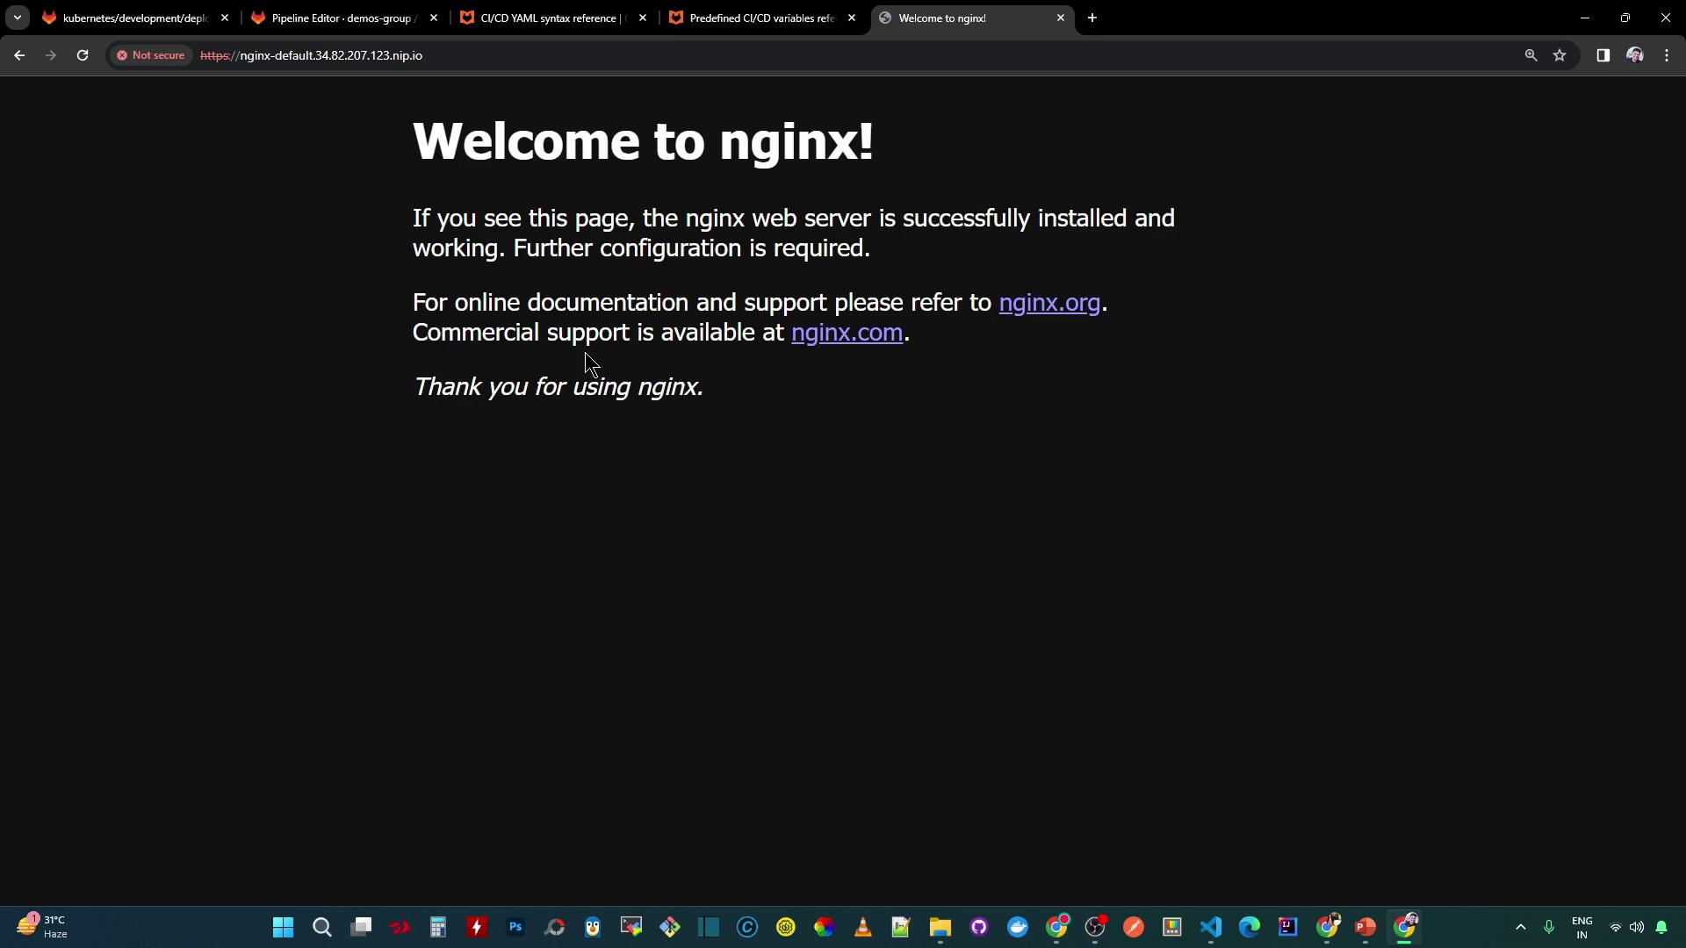Reload the nginx welcome page
This screenshot has width=1686, height=948.
[83, 55]
